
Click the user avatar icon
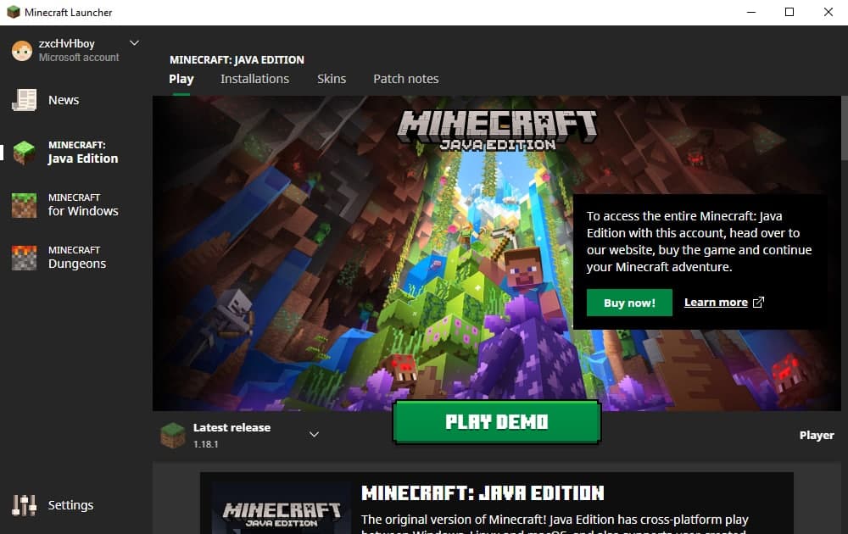click(22, 51)
